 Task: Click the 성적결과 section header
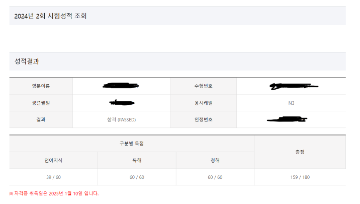coord(27,61)
